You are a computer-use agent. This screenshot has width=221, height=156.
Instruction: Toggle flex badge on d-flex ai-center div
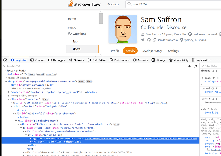pyautogui.click(x=116, y=124)
